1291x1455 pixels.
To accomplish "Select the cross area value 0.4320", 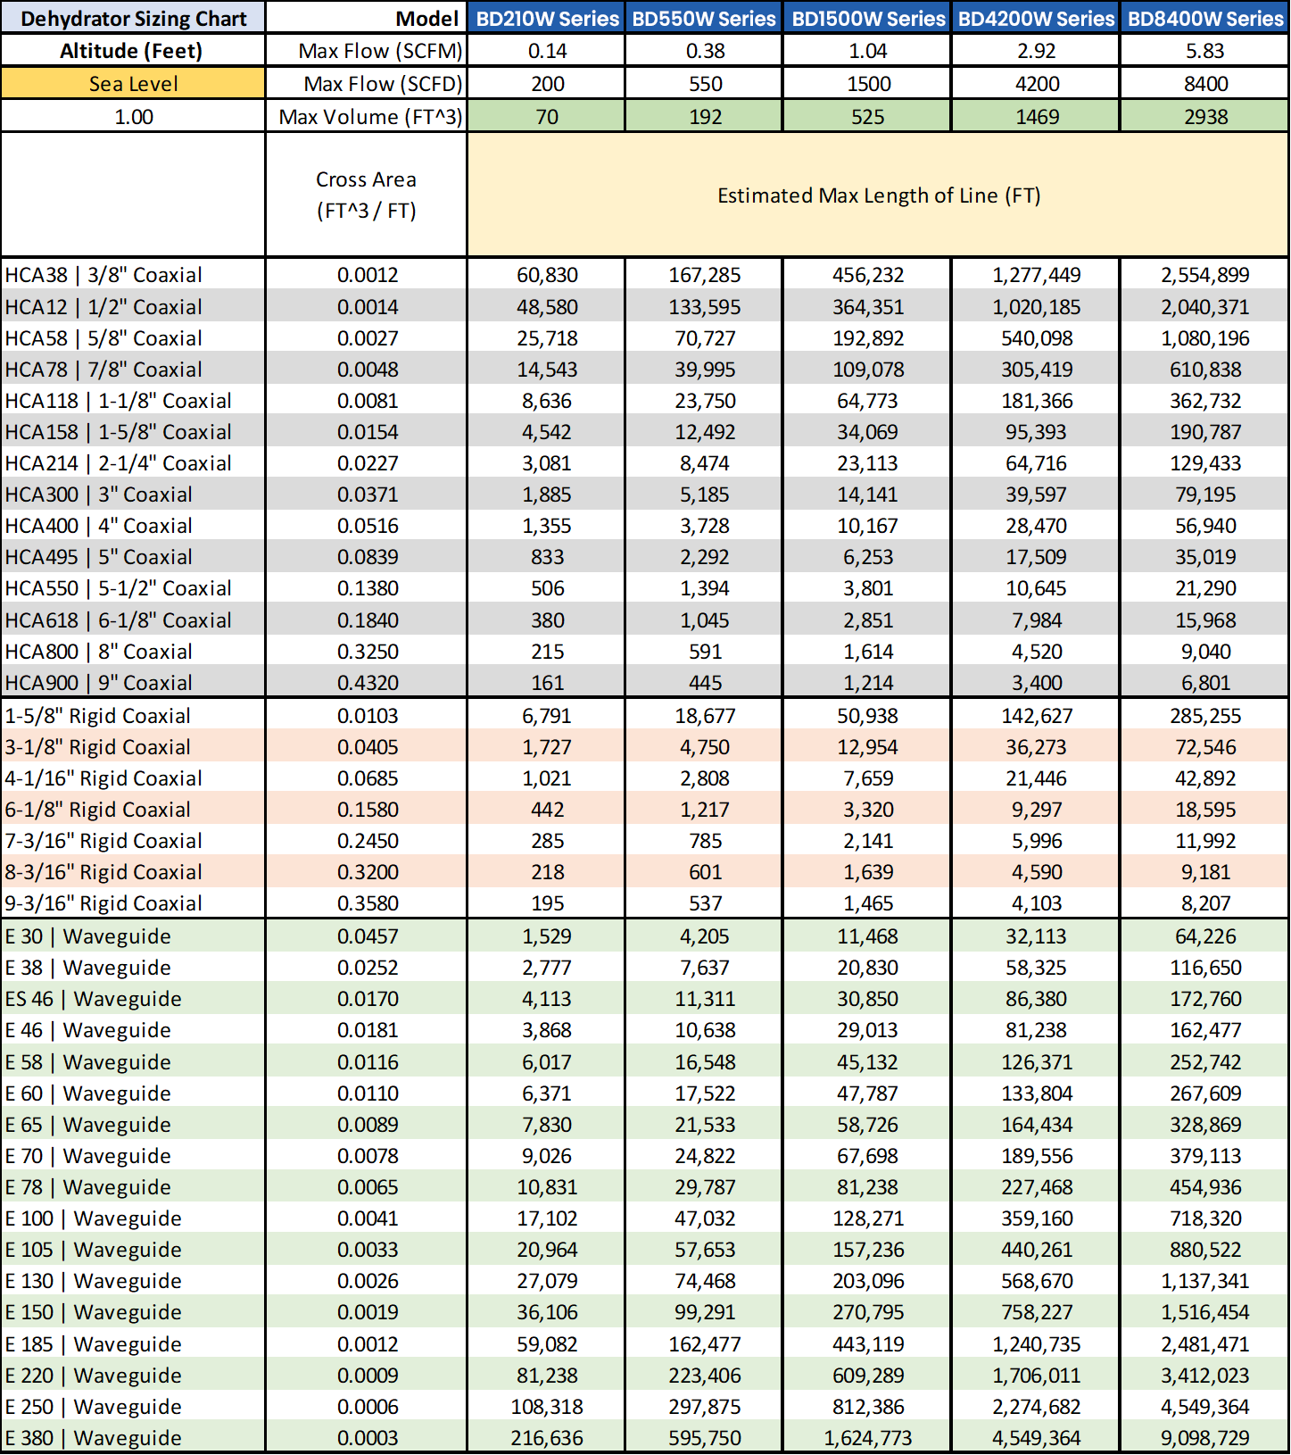I will [x=367, y=683].
